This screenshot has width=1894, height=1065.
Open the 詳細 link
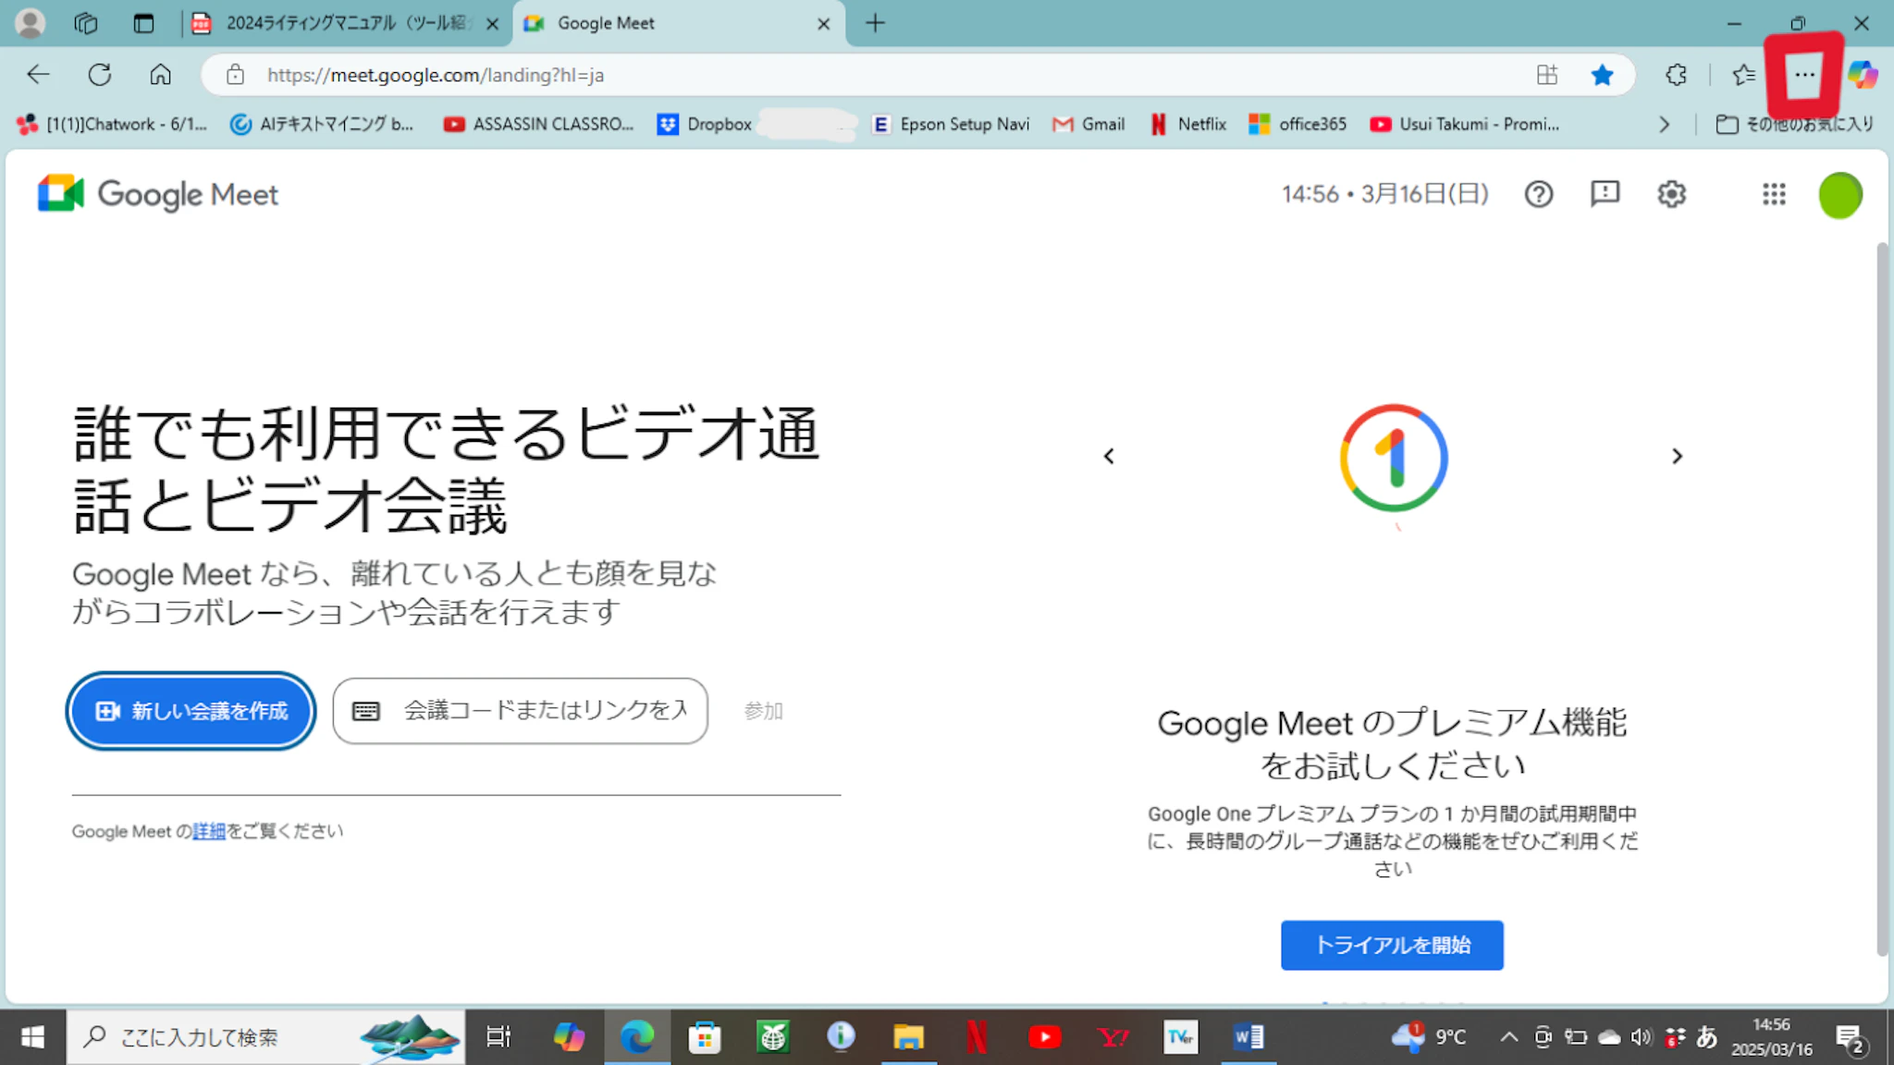coord(209,831)
